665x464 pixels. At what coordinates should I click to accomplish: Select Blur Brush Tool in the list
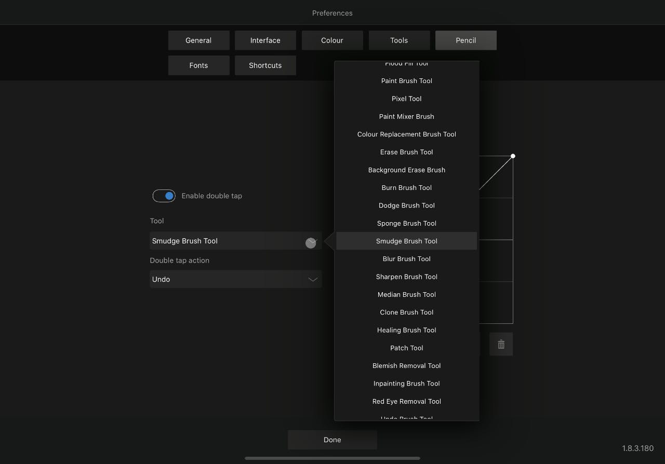(406, 259)
